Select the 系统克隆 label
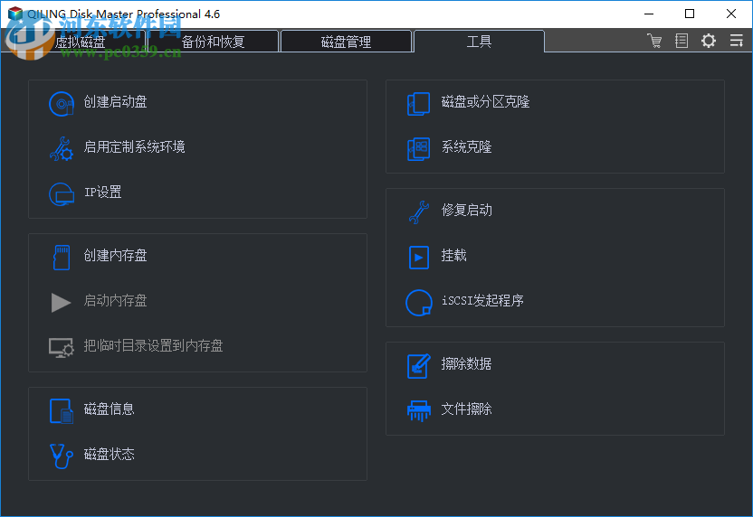753x517 pixels. click(466, 146)
